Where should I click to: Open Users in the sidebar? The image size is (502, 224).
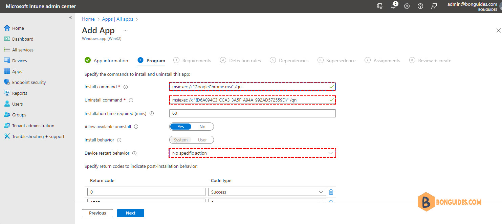(x=17, y=104)
